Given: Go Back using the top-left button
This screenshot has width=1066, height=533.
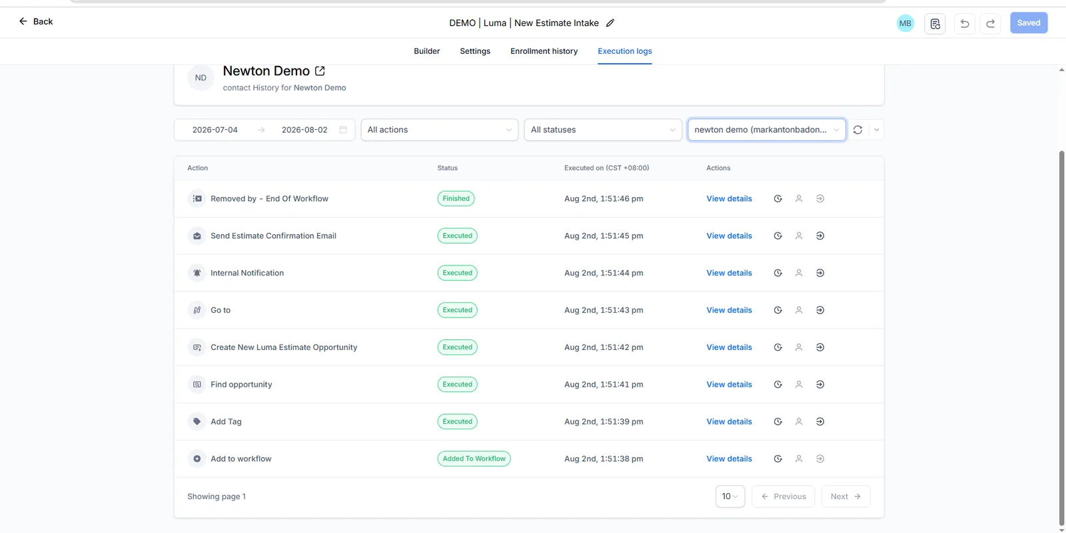Looking at the screenshot, I should tap(36, 21).
